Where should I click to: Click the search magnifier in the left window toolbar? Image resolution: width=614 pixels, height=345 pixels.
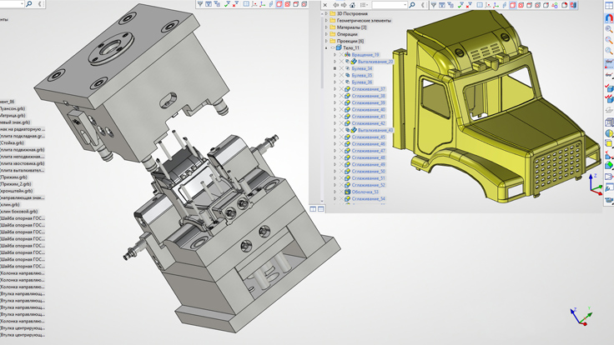(x=28, y=4)
